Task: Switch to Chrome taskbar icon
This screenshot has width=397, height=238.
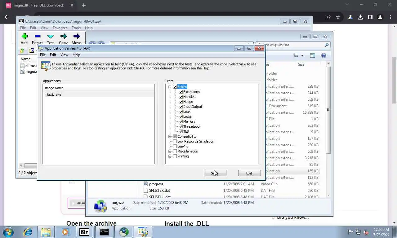Action: click(x=124, y=232)
